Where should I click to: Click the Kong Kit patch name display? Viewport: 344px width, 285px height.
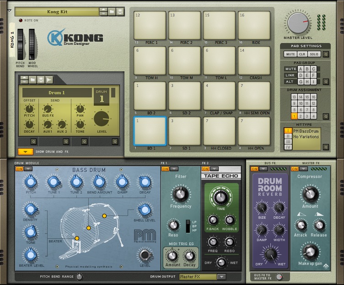tap(57, 11)
